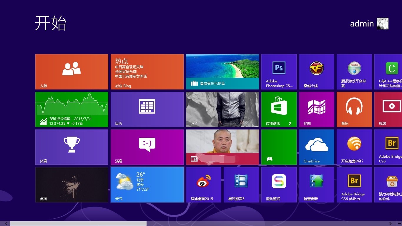
Task: Launch 穿越火线 game tile
Action: tap(316, 72)
